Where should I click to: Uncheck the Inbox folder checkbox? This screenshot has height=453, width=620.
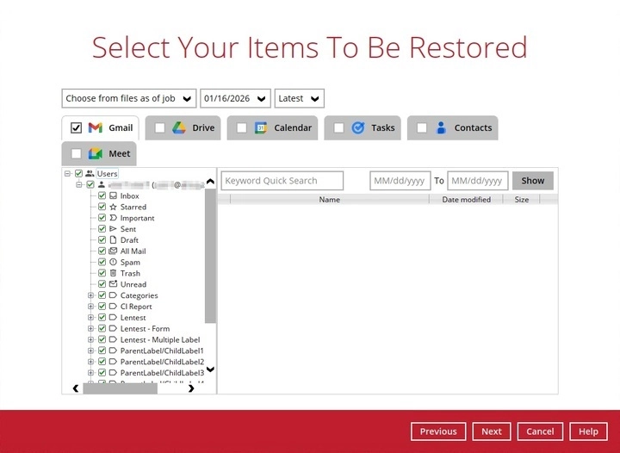102,196
